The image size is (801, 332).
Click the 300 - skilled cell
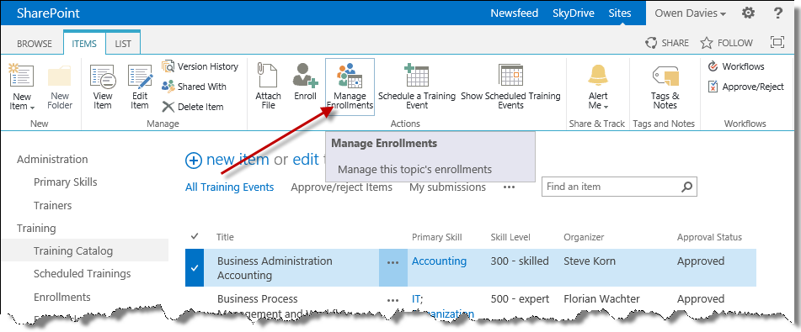pyautogui.click(x=520, y=261)
